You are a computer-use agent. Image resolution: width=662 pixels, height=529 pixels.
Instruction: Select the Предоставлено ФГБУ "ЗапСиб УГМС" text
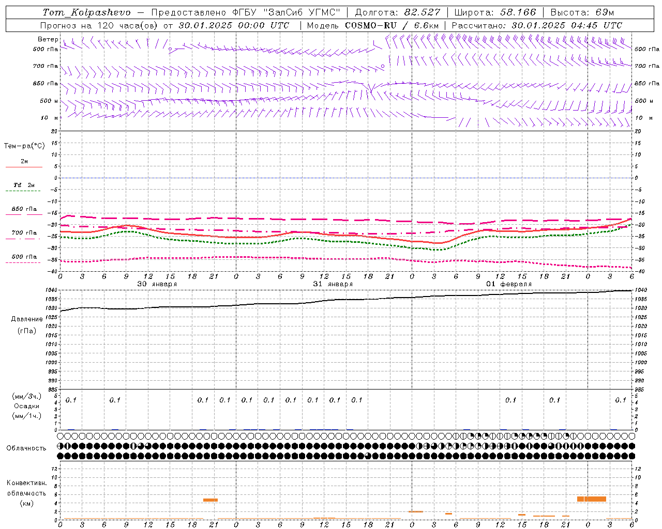click(246, 12)
